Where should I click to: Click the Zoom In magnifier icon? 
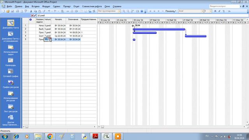point(124,11)
